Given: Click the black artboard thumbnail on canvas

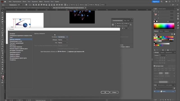Looking at the screenshot, I should pos(82,17).
